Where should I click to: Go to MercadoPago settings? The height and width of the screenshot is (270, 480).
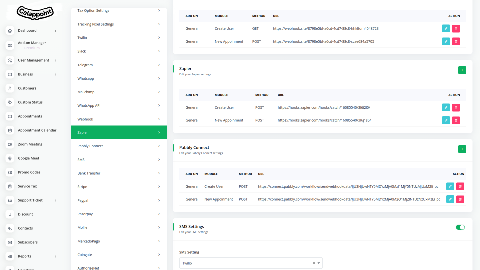pyautogui.click(x=119, y=241)
